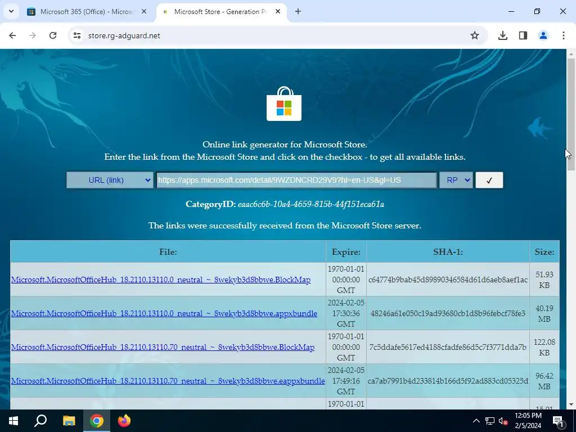Click SHA-1 hash c64774b9bab45d89890346584d61d6aeb8aef1ac

coord(448,280)
